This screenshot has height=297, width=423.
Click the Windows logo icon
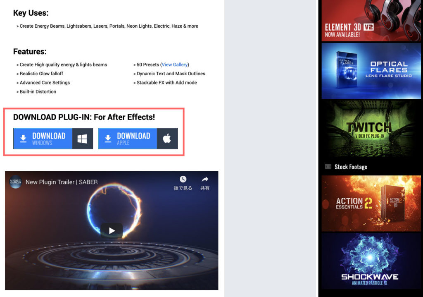pos(82,139)
